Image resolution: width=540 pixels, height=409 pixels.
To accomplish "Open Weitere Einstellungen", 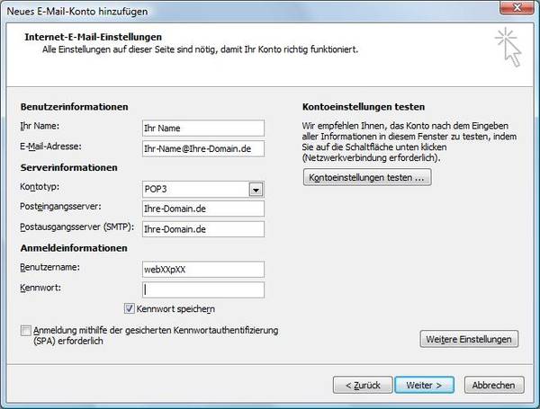I will tap(469, 339).
